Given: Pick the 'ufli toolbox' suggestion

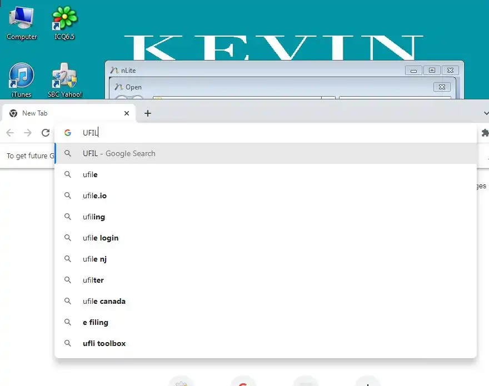Looking at the screenshot, I should [x=266, y=343].
